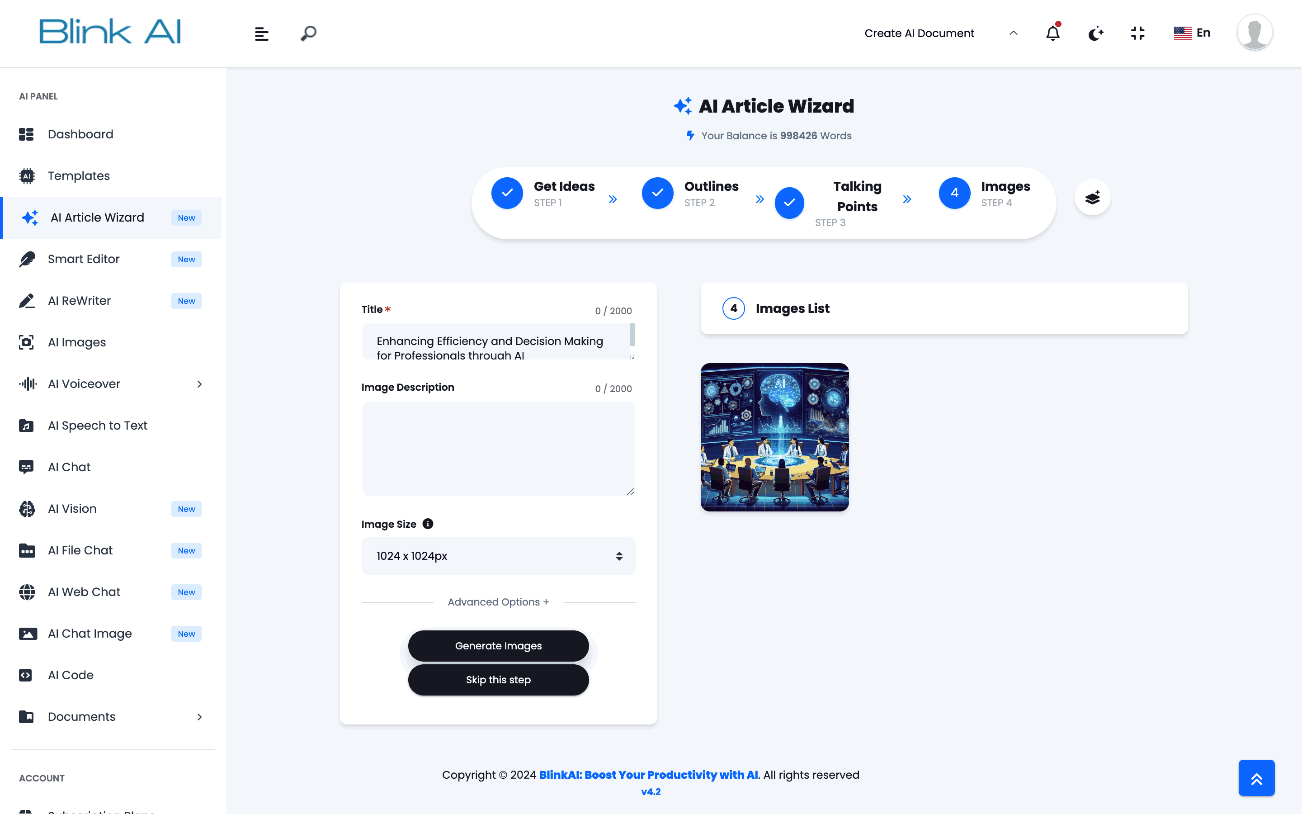Open search with the magnifier icon
Viewport: 1302px width, 814px height.
click(308, 33)
